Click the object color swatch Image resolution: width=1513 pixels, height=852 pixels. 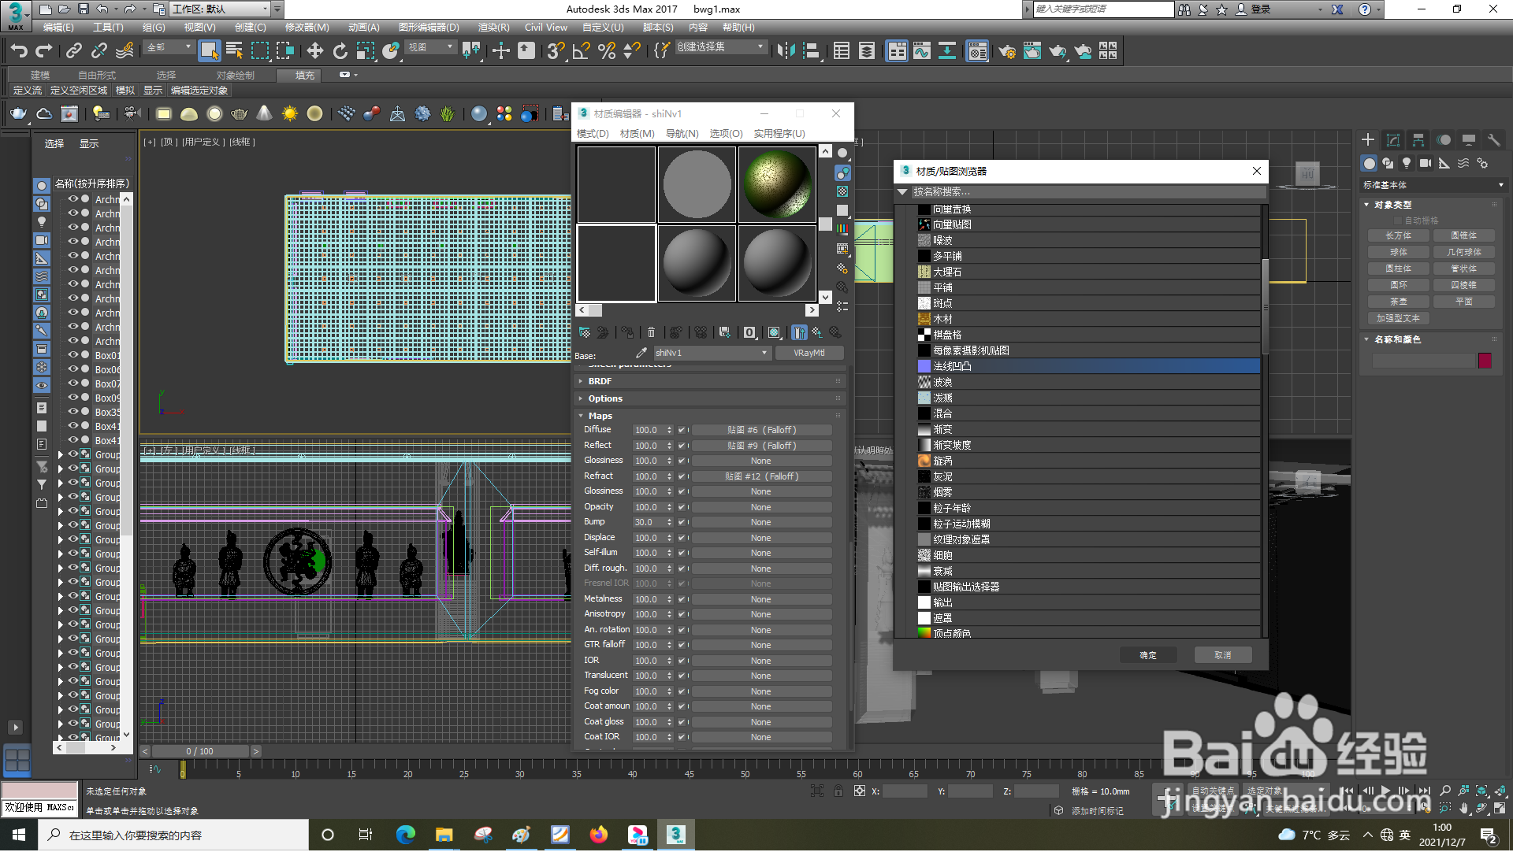click(x=1485, y=361)
